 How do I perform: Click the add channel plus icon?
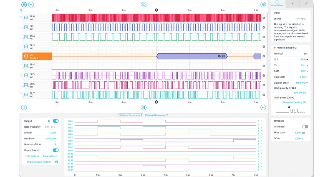click(31, 4)
